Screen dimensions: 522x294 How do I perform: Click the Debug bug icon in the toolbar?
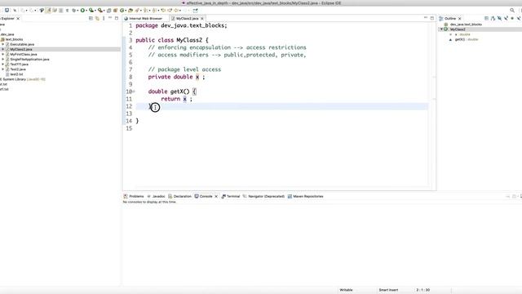(73, 11)
